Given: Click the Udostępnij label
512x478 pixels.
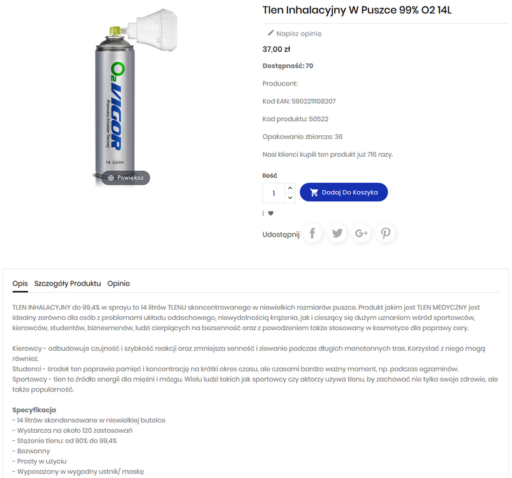Looking at the screenshot, I should click(281, 235).
